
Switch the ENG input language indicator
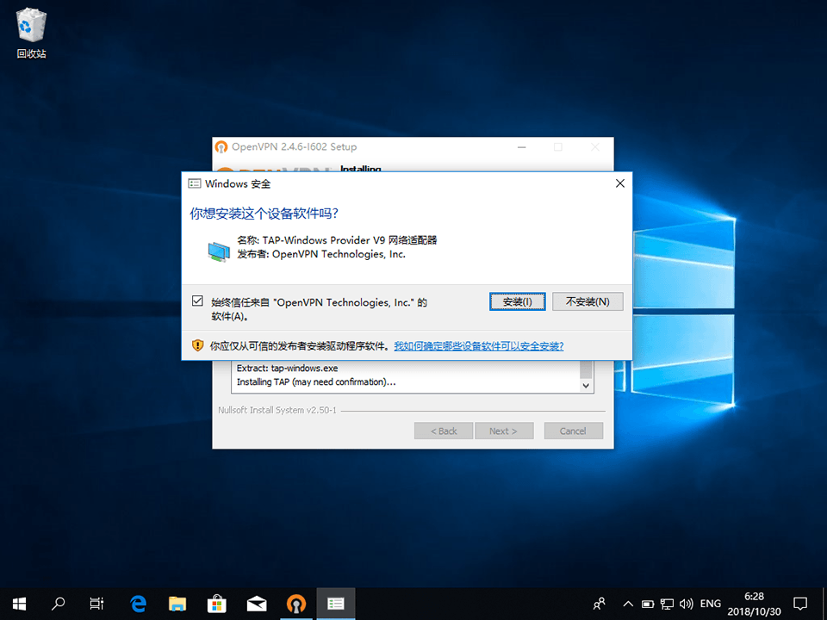[x=711, y=604]
